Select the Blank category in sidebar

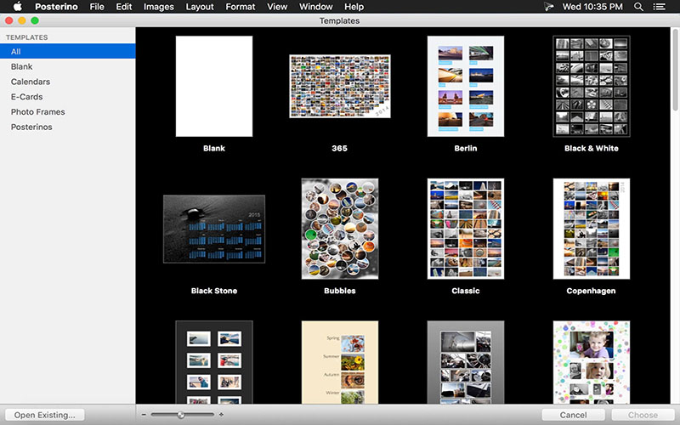[x=68, y=66]
